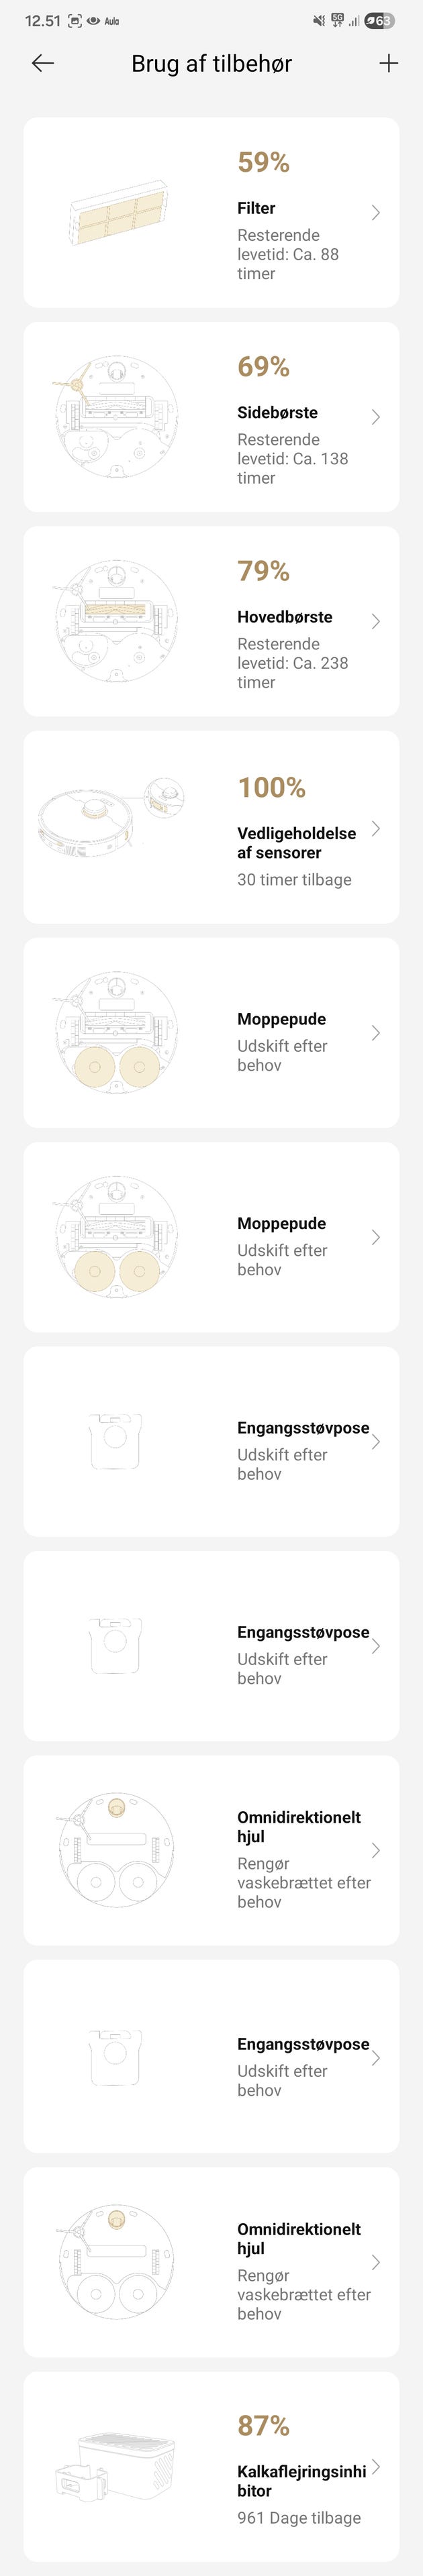Open Kalkaflejringsinhibitor 87% item
This screenshot has height=2576, width=423.
click(x=211, y=2466)
